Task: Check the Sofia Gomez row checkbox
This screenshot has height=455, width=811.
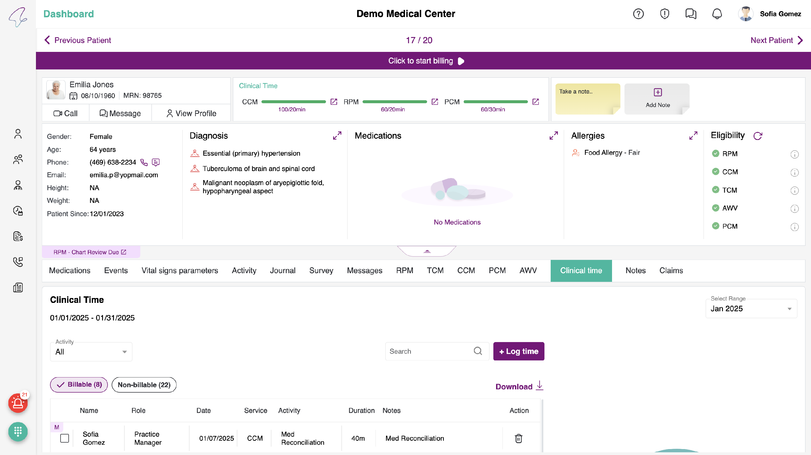Action: pos(65,438)
